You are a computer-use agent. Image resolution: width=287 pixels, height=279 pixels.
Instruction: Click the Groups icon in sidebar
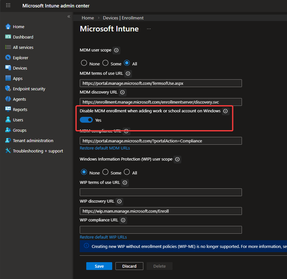tap(8, 130)
